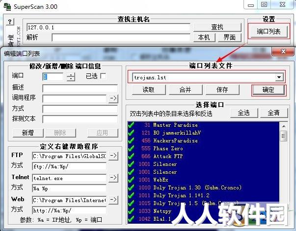Select the 456 HackersParadise entry
Screen dimensions: 296x231
(x=203, y=140)
